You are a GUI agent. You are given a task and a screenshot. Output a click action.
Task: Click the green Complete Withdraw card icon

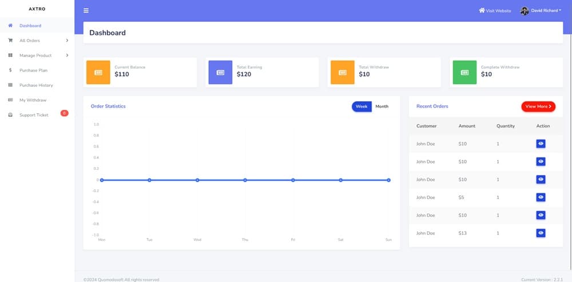pos(464,72)
